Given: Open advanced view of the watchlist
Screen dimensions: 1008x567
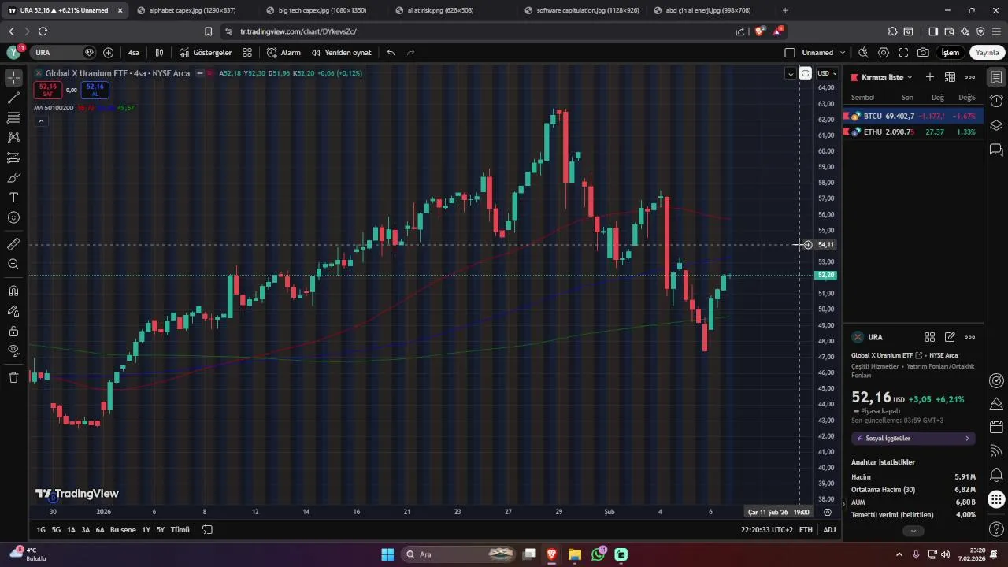Looking at the screenshot, I should pyautogui.click(x=950, y=77).
